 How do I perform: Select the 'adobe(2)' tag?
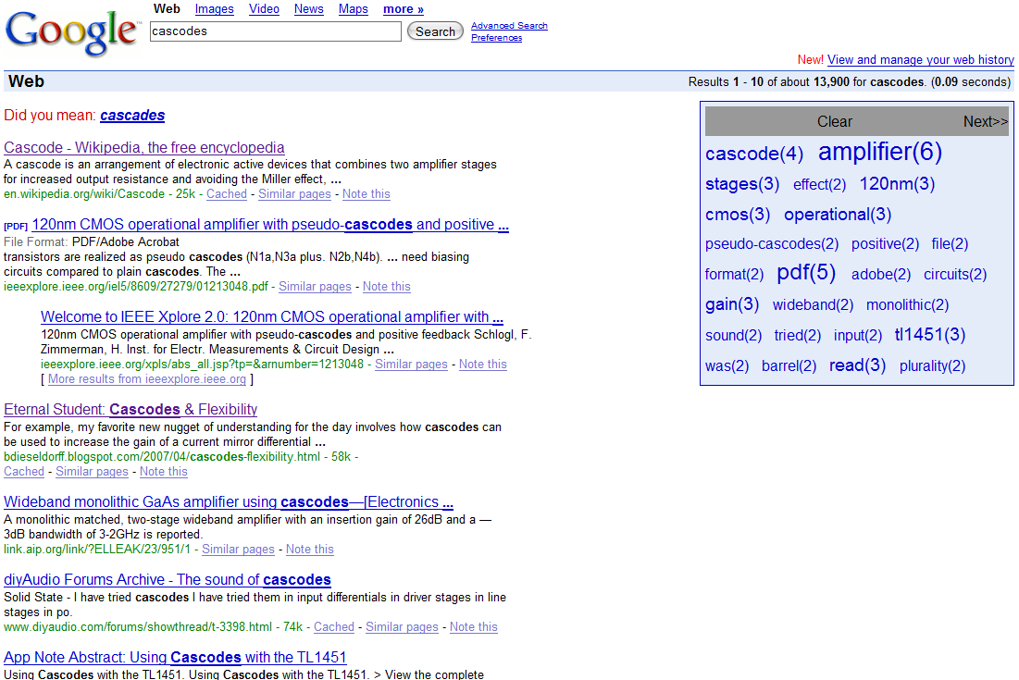(881, 275)
